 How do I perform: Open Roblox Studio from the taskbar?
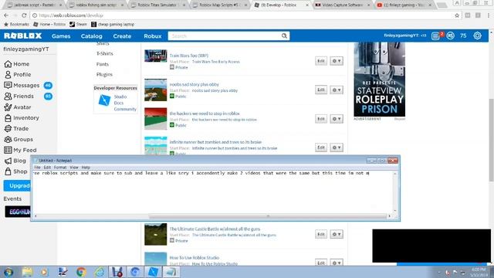(153, 272)
